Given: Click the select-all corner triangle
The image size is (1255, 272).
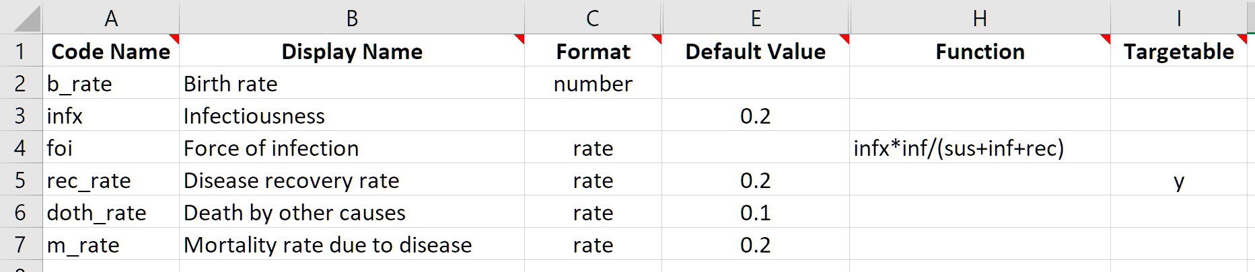Looking at the screenshot, I should click(27, 18).
